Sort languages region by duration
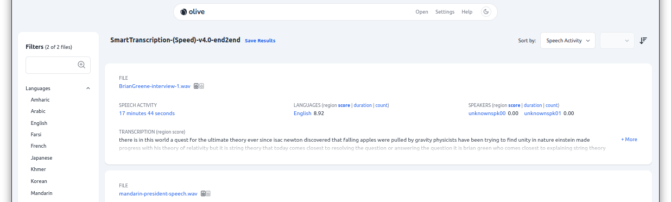 (363, 105)
